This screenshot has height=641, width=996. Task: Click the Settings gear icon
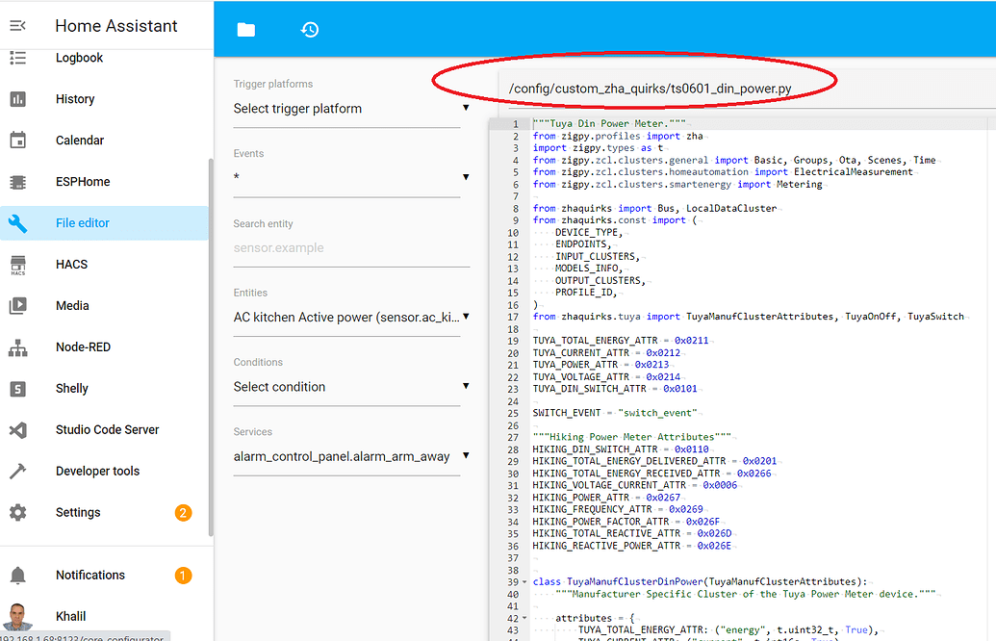click(18, 513)
